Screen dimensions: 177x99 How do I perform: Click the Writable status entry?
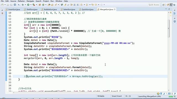point(101,96)
